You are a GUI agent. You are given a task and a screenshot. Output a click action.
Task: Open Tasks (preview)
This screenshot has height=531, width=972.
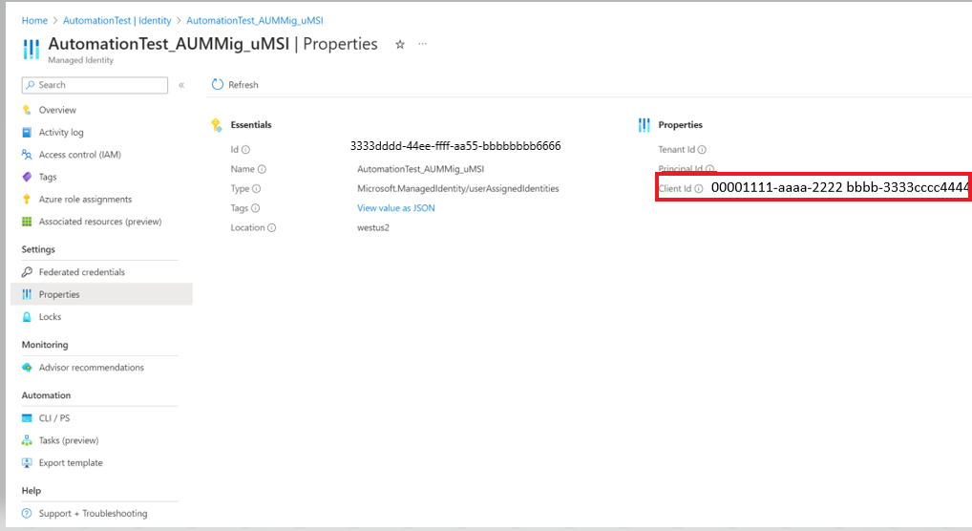click(69, 441)
